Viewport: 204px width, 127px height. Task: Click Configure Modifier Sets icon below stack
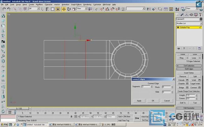199,49
